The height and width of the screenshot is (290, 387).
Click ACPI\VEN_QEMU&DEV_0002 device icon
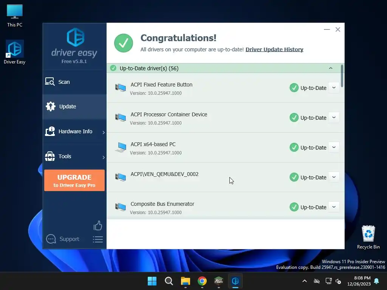[x=121, y=177]
